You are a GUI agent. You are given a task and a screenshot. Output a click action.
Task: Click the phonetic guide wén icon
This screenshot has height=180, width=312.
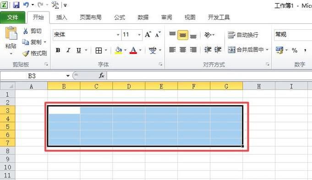point(153,50)
